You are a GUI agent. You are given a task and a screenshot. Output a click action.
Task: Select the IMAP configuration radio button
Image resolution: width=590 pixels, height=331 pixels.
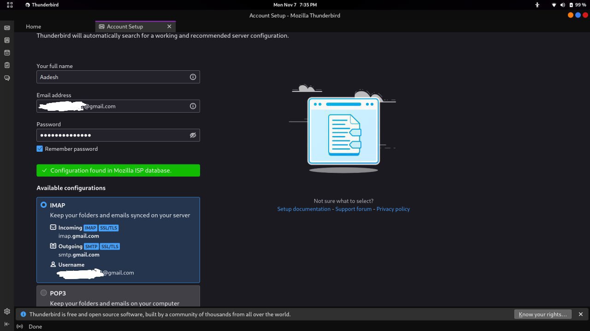[x=43, y=205]
